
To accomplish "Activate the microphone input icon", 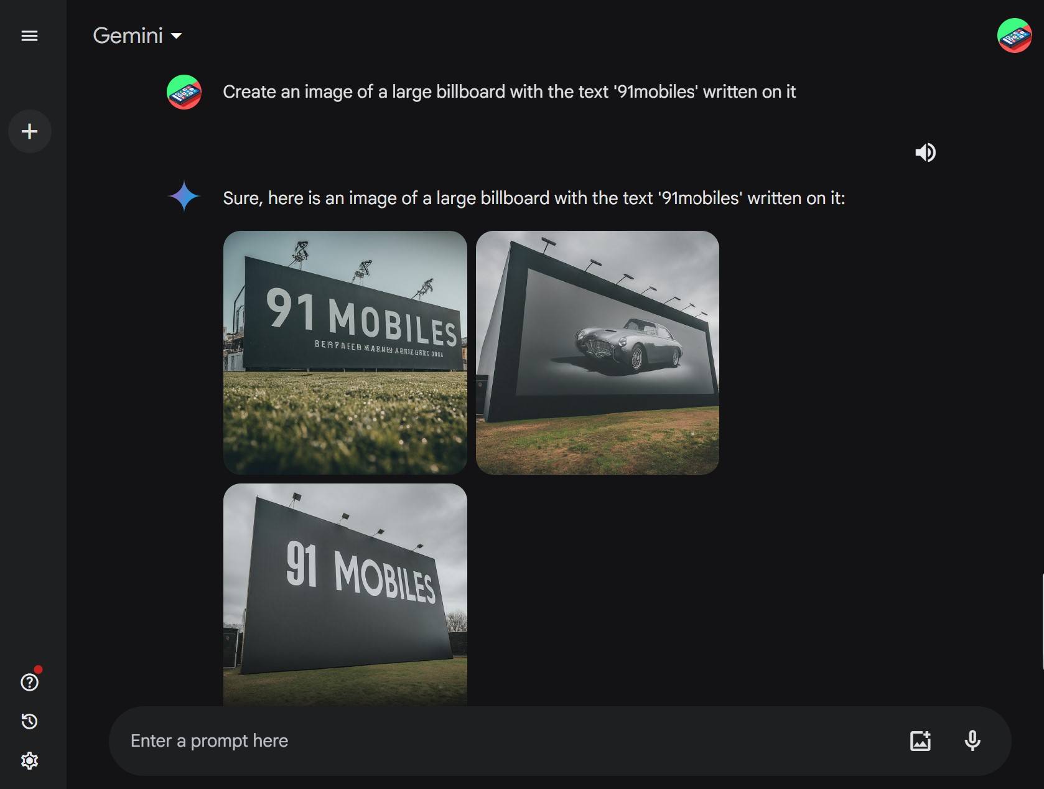I will pyautogui.click(x=972, y=740).
